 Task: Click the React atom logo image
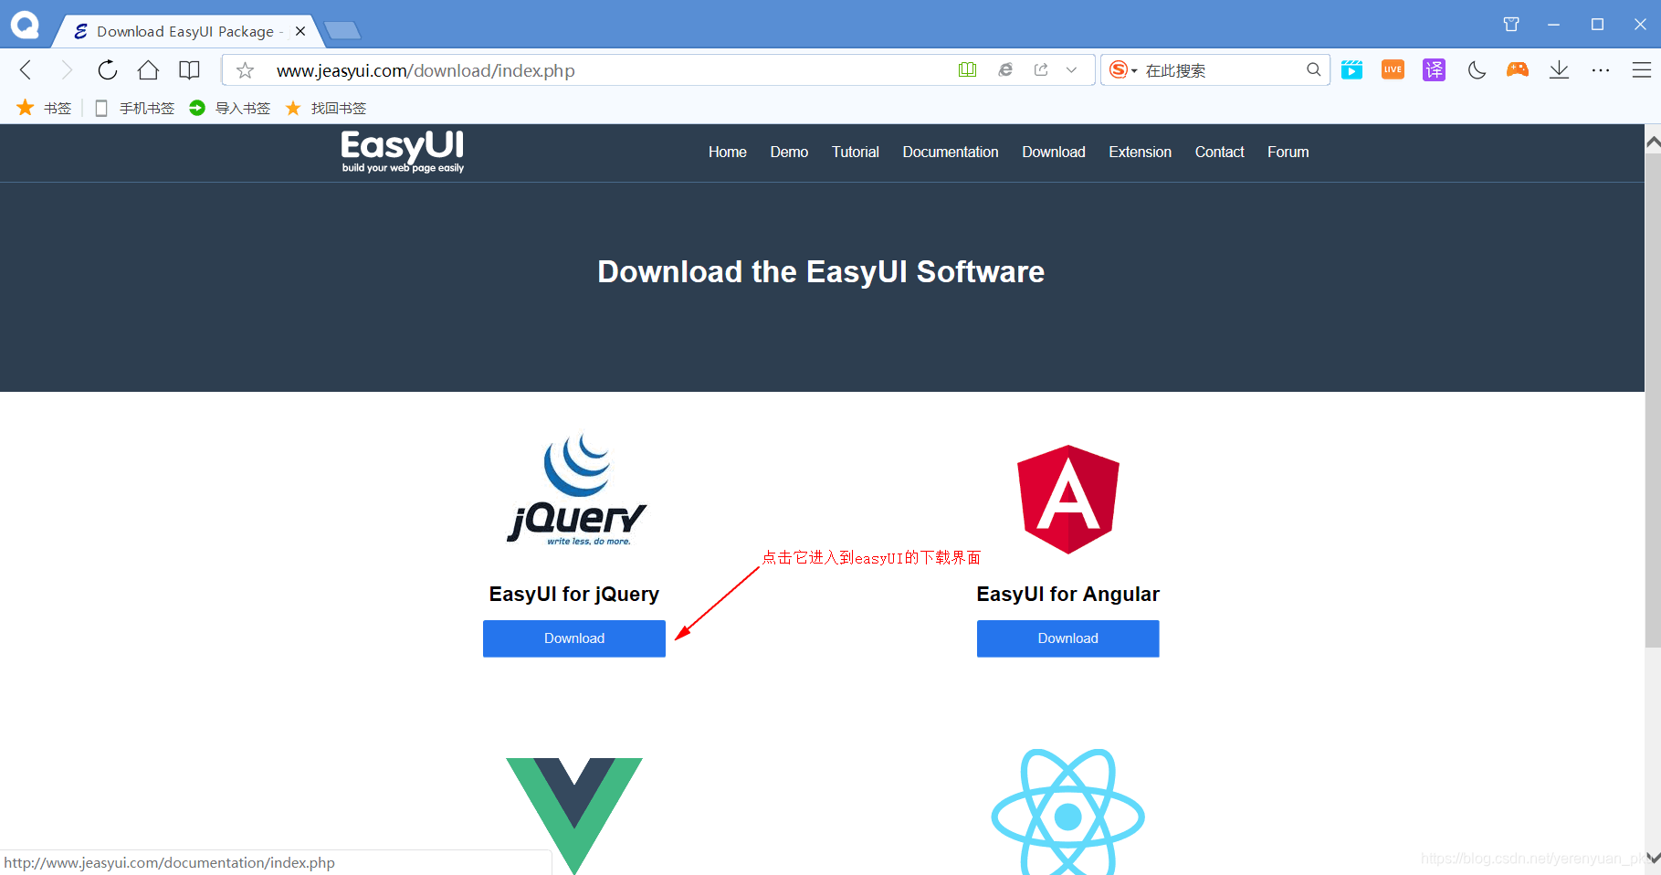click(x=1068, y=811)
